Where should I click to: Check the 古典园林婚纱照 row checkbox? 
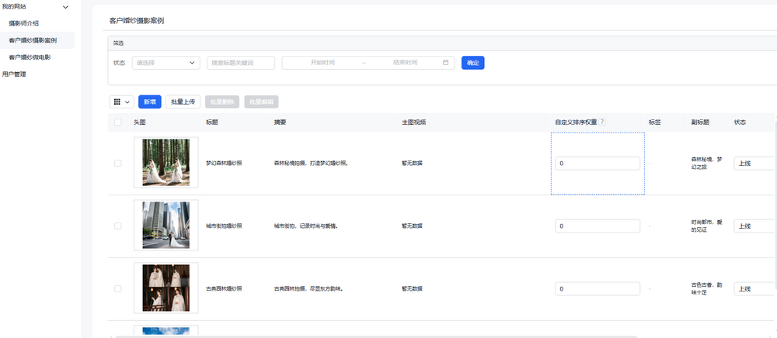[118, 288]
